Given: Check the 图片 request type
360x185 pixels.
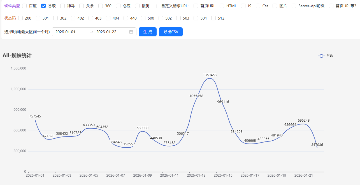Looking at the screenshot, I should [x=275, y=6].
